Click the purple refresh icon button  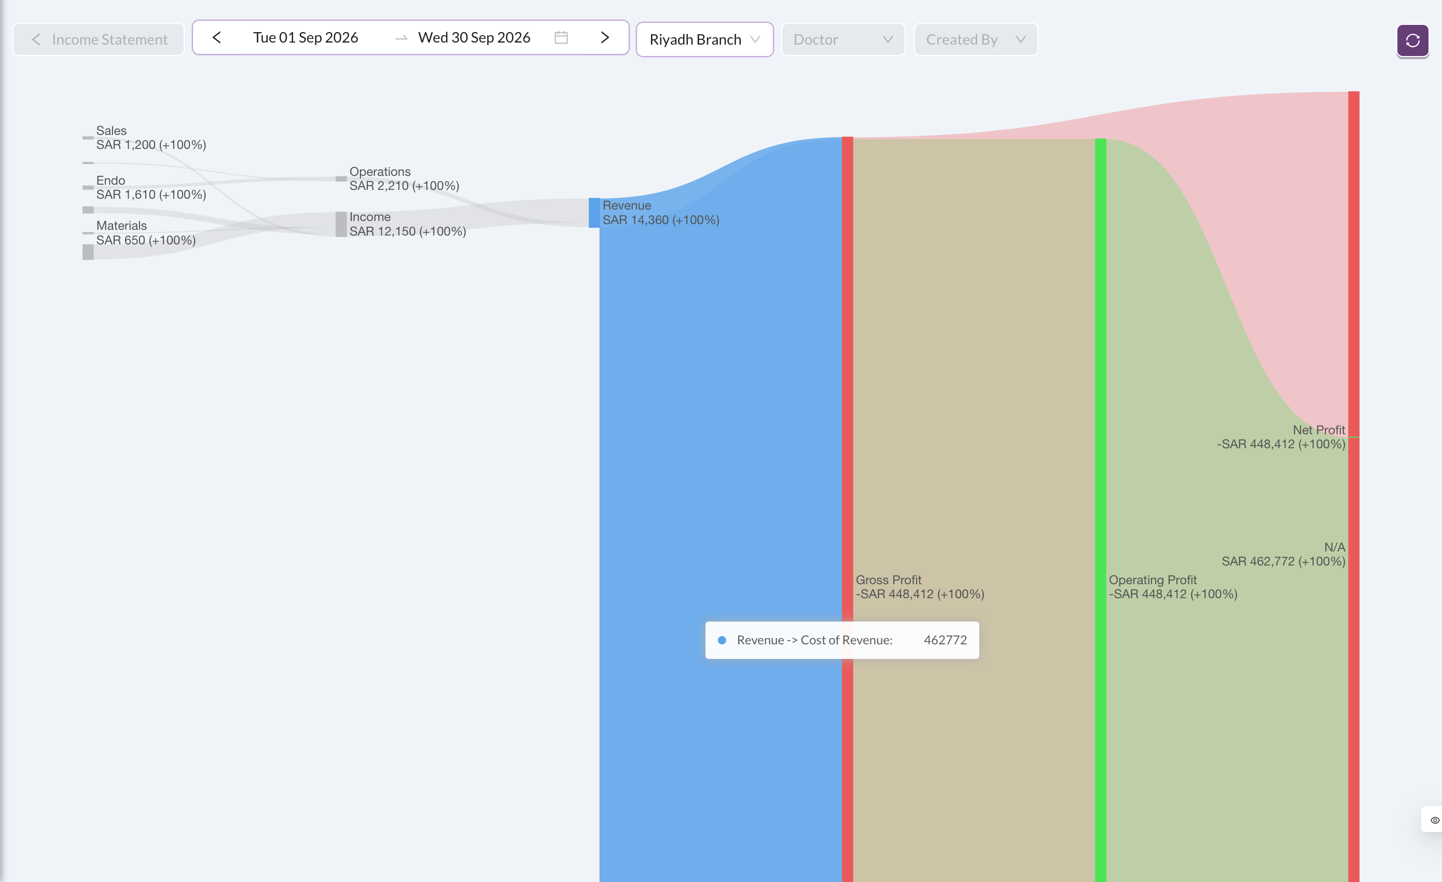point(1412,40)
